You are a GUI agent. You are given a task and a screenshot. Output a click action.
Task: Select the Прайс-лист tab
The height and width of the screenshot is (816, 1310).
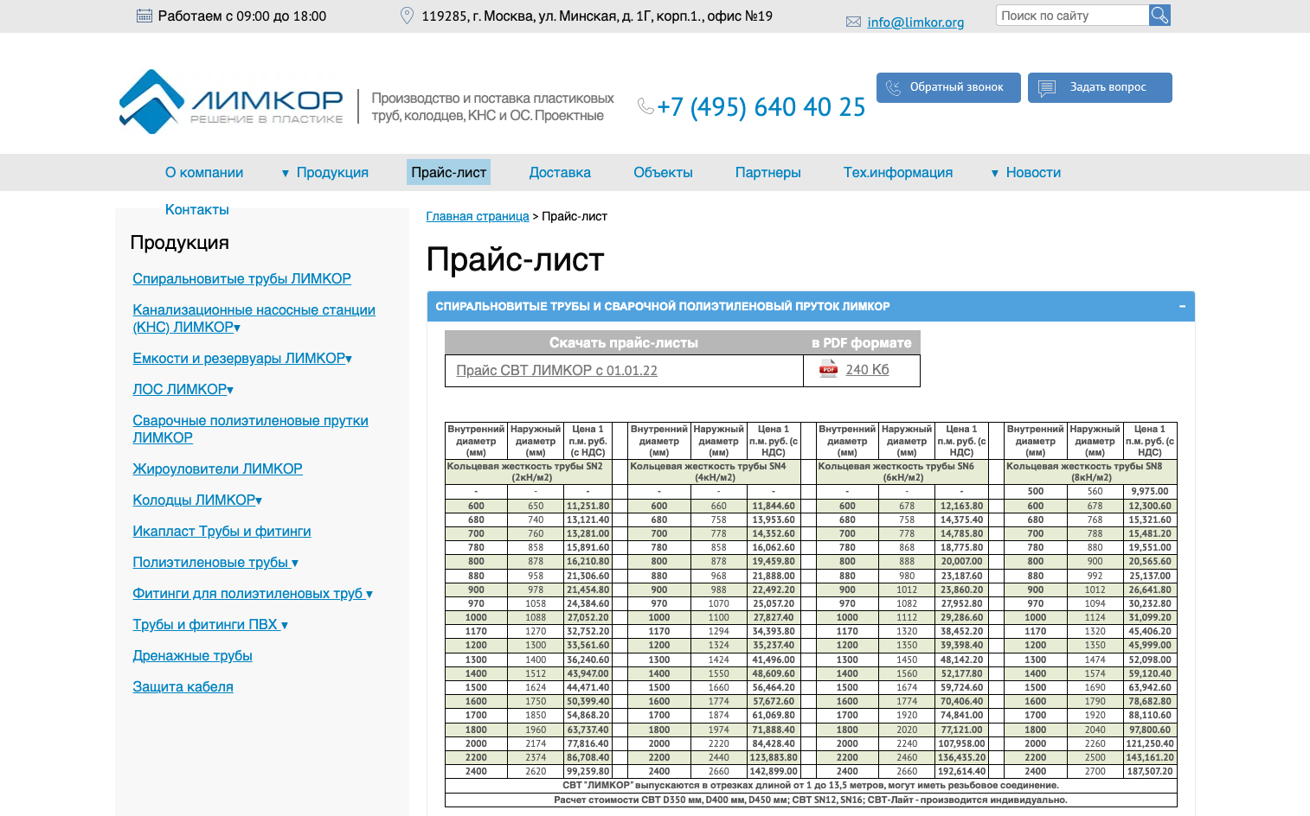448,173
